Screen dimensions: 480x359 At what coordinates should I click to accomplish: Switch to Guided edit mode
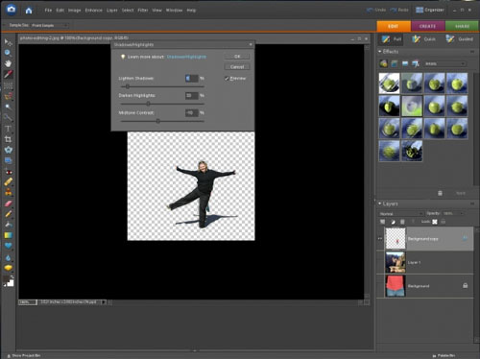(x=460, y=39)
